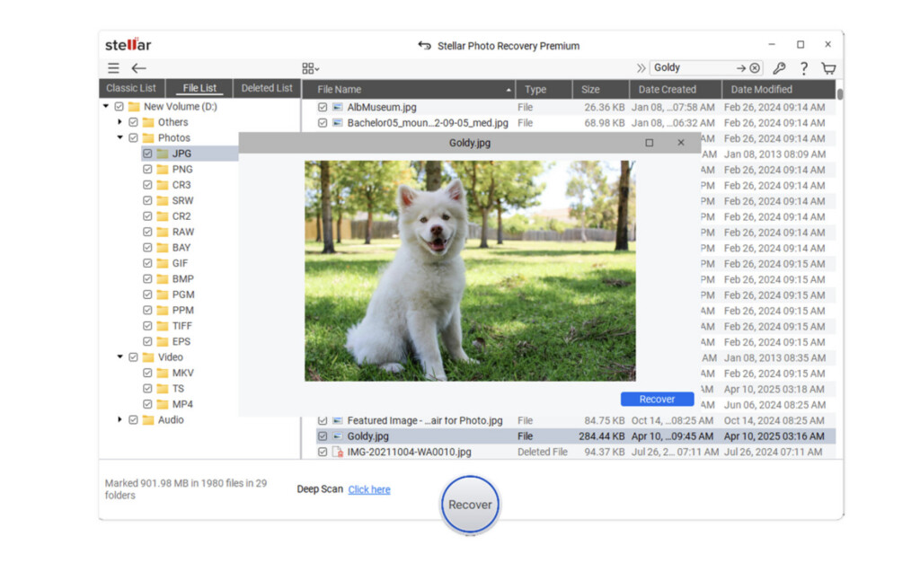Click the search go arrow icon
Image resolution: width=920 pixels, height=563 pixels.
(741, 68)
